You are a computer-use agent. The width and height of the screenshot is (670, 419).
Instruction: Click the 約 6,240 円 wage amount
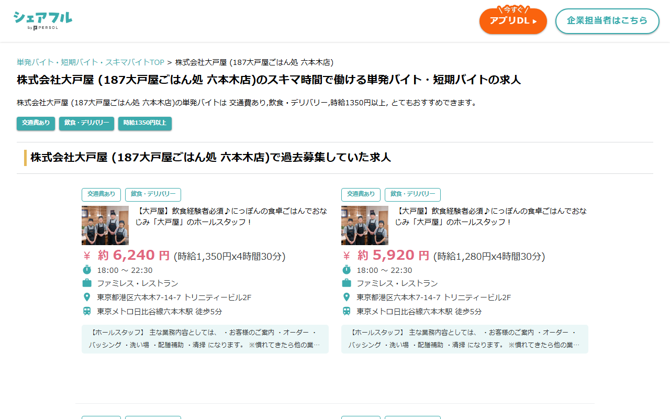[x=133, y=256]
